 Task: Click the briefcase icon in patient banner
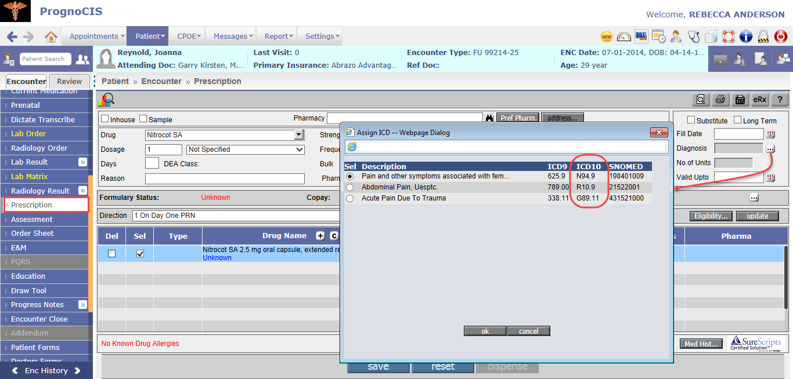click(720, 59)
